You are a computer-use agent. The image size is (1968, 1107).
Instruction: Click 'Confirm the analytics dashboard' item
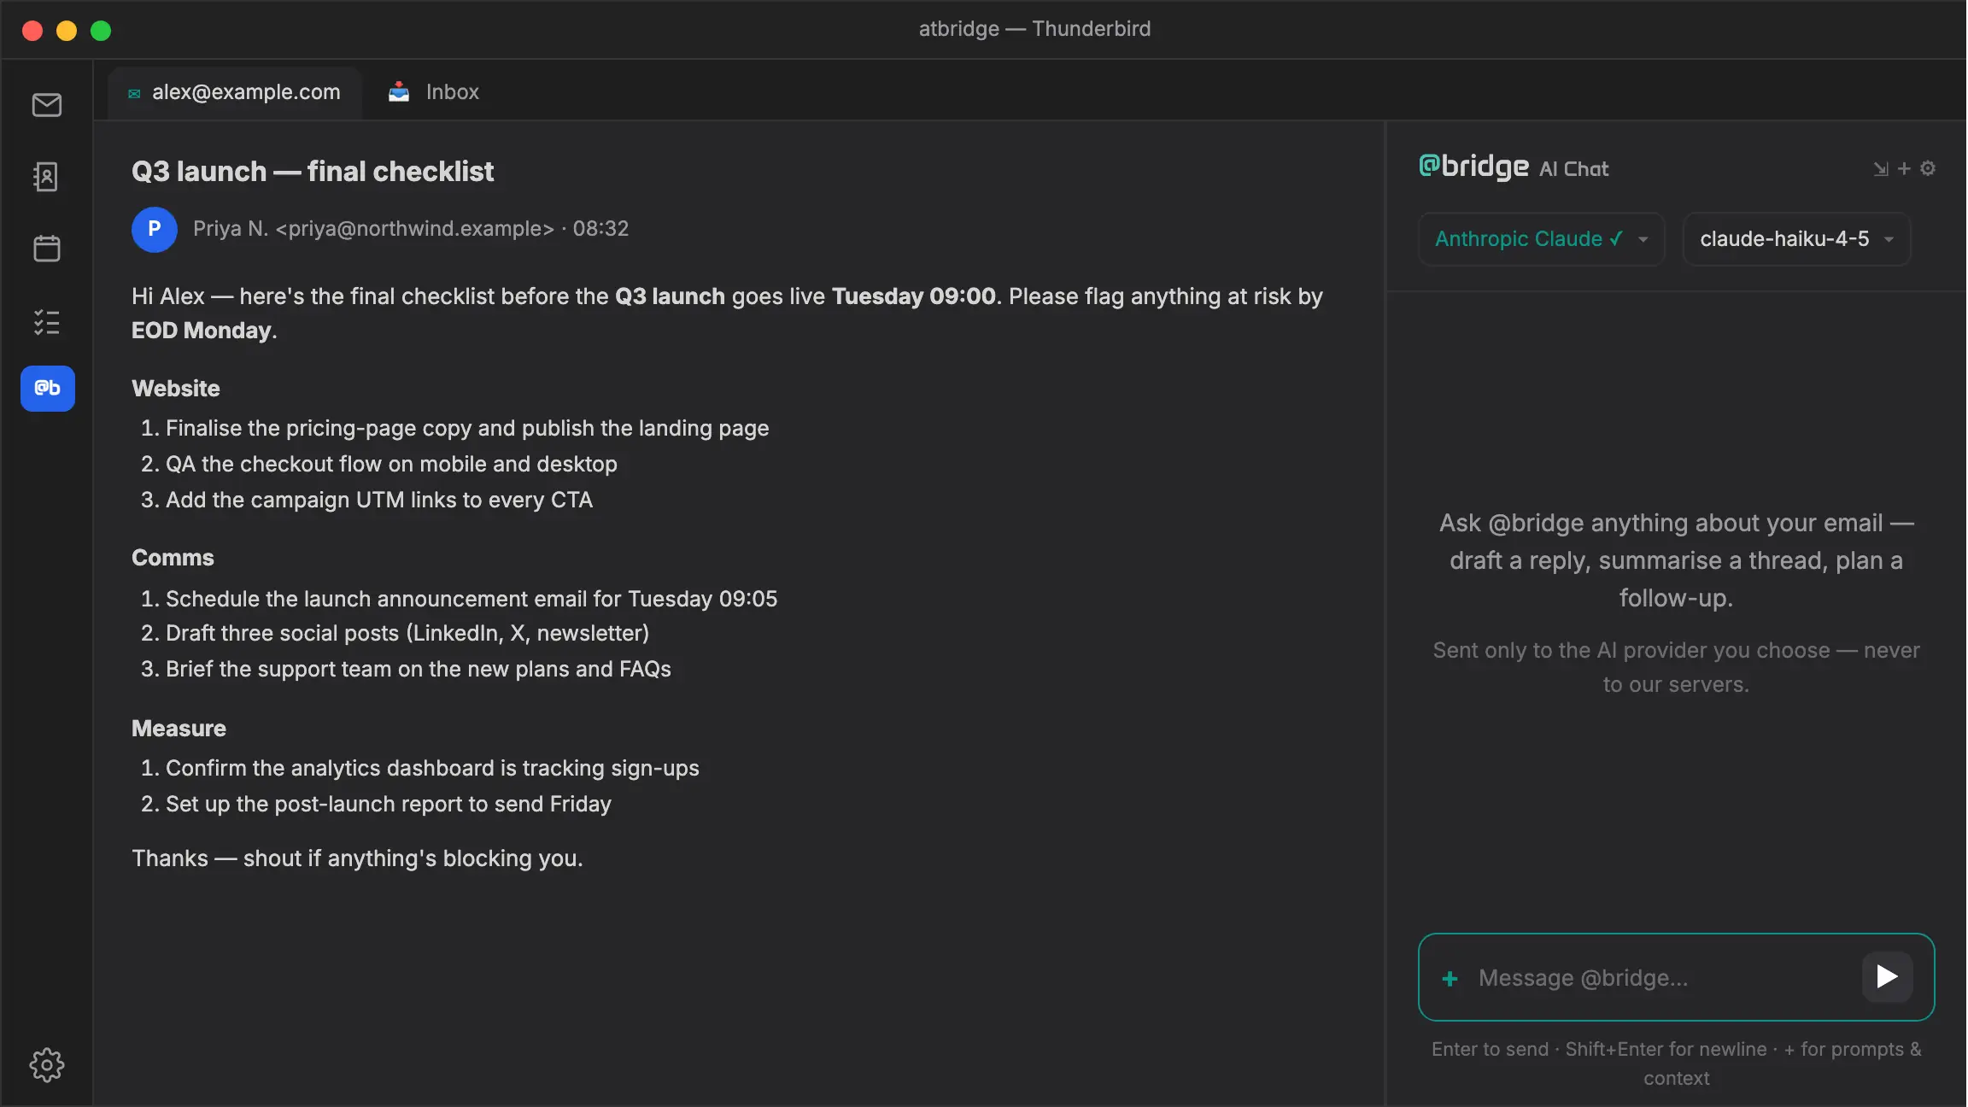432,768
